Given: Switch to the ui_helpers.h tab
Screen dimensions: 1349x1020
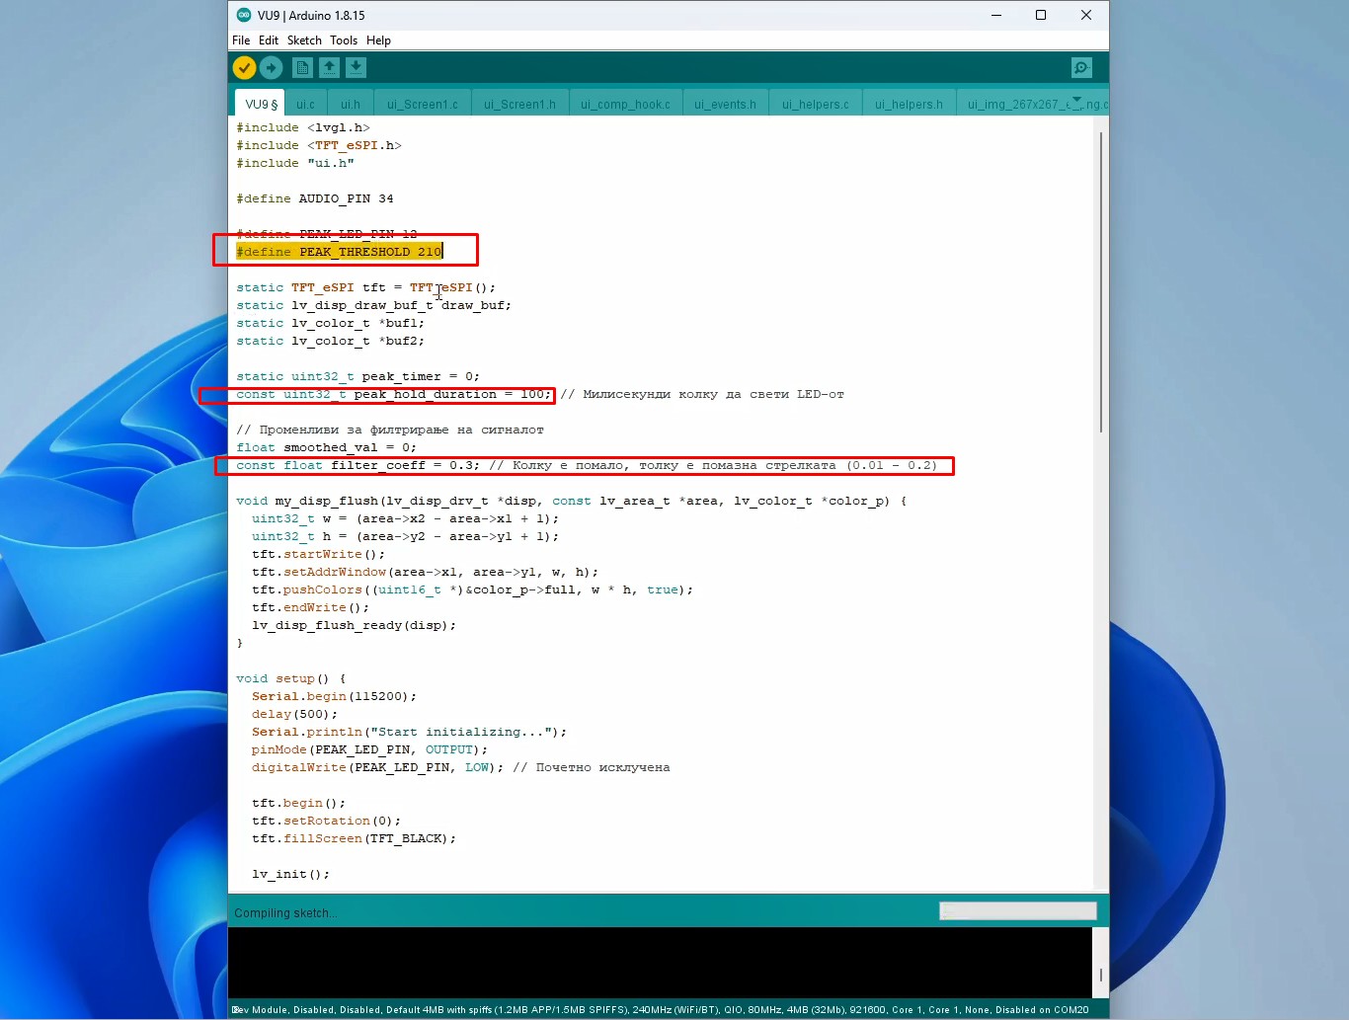Looking at the screenshot, I should point(909,105).
